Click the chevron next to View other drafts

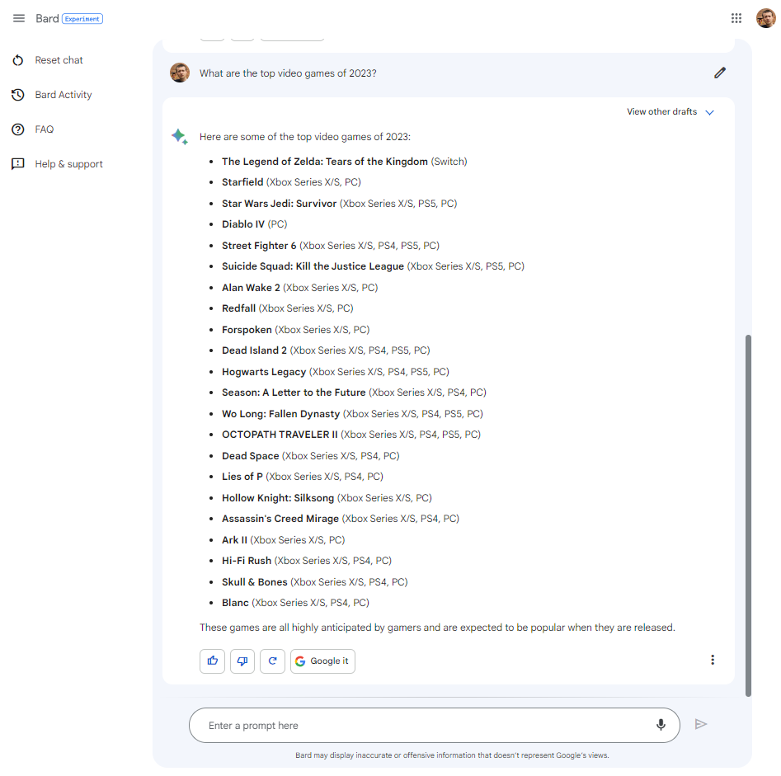(709, 112)
